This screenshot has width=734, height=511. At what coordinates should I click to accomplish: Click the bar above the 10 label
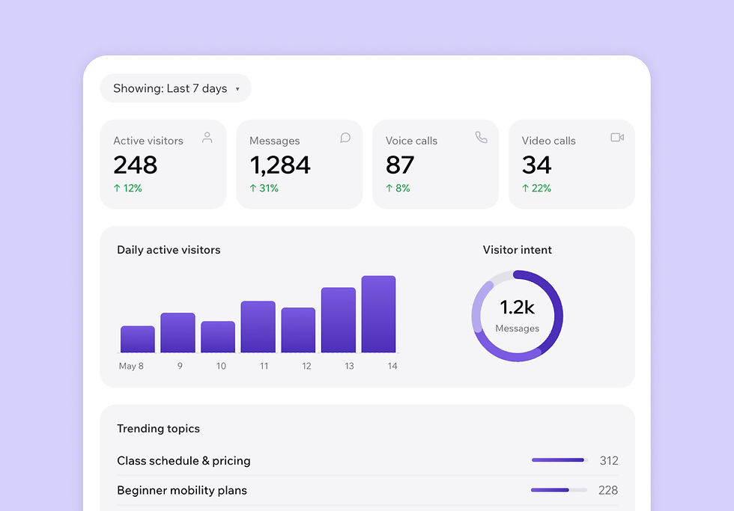click(x=218, y=337)
